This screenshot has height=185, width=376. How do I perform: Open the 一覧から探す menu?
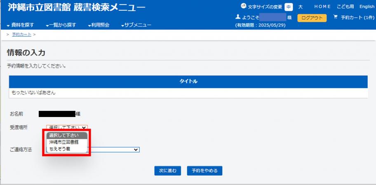click(61, 25)
